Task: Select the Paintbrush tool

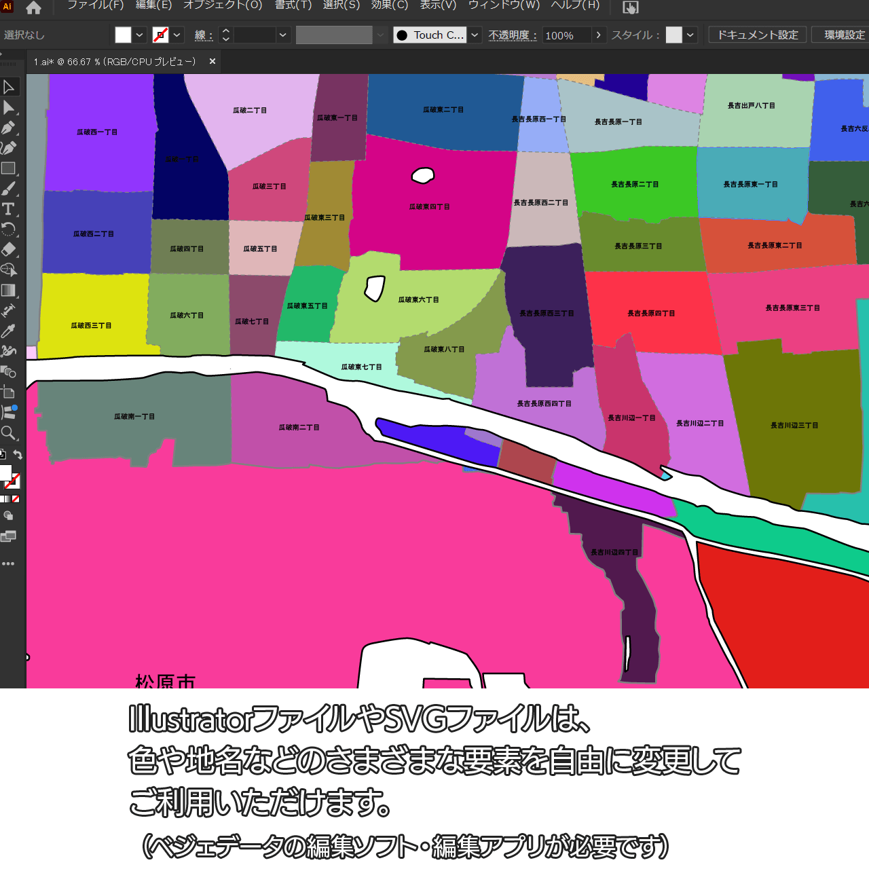Action: (x=8, y=189)
